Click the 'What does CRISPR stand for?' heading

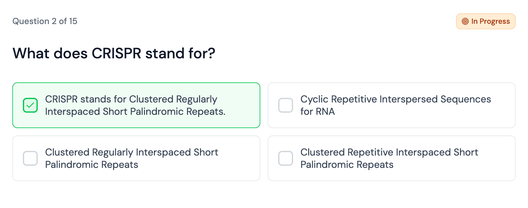(114, 53)
